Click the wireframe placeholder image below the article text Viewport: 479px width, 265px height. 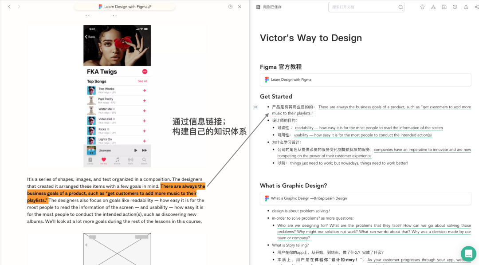117,249
